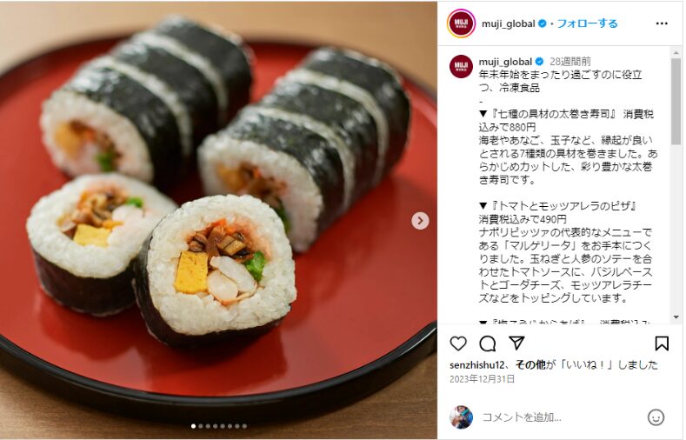Open the emoji picker smiley icon
The image size is (686, 440).
pos(656,417)
